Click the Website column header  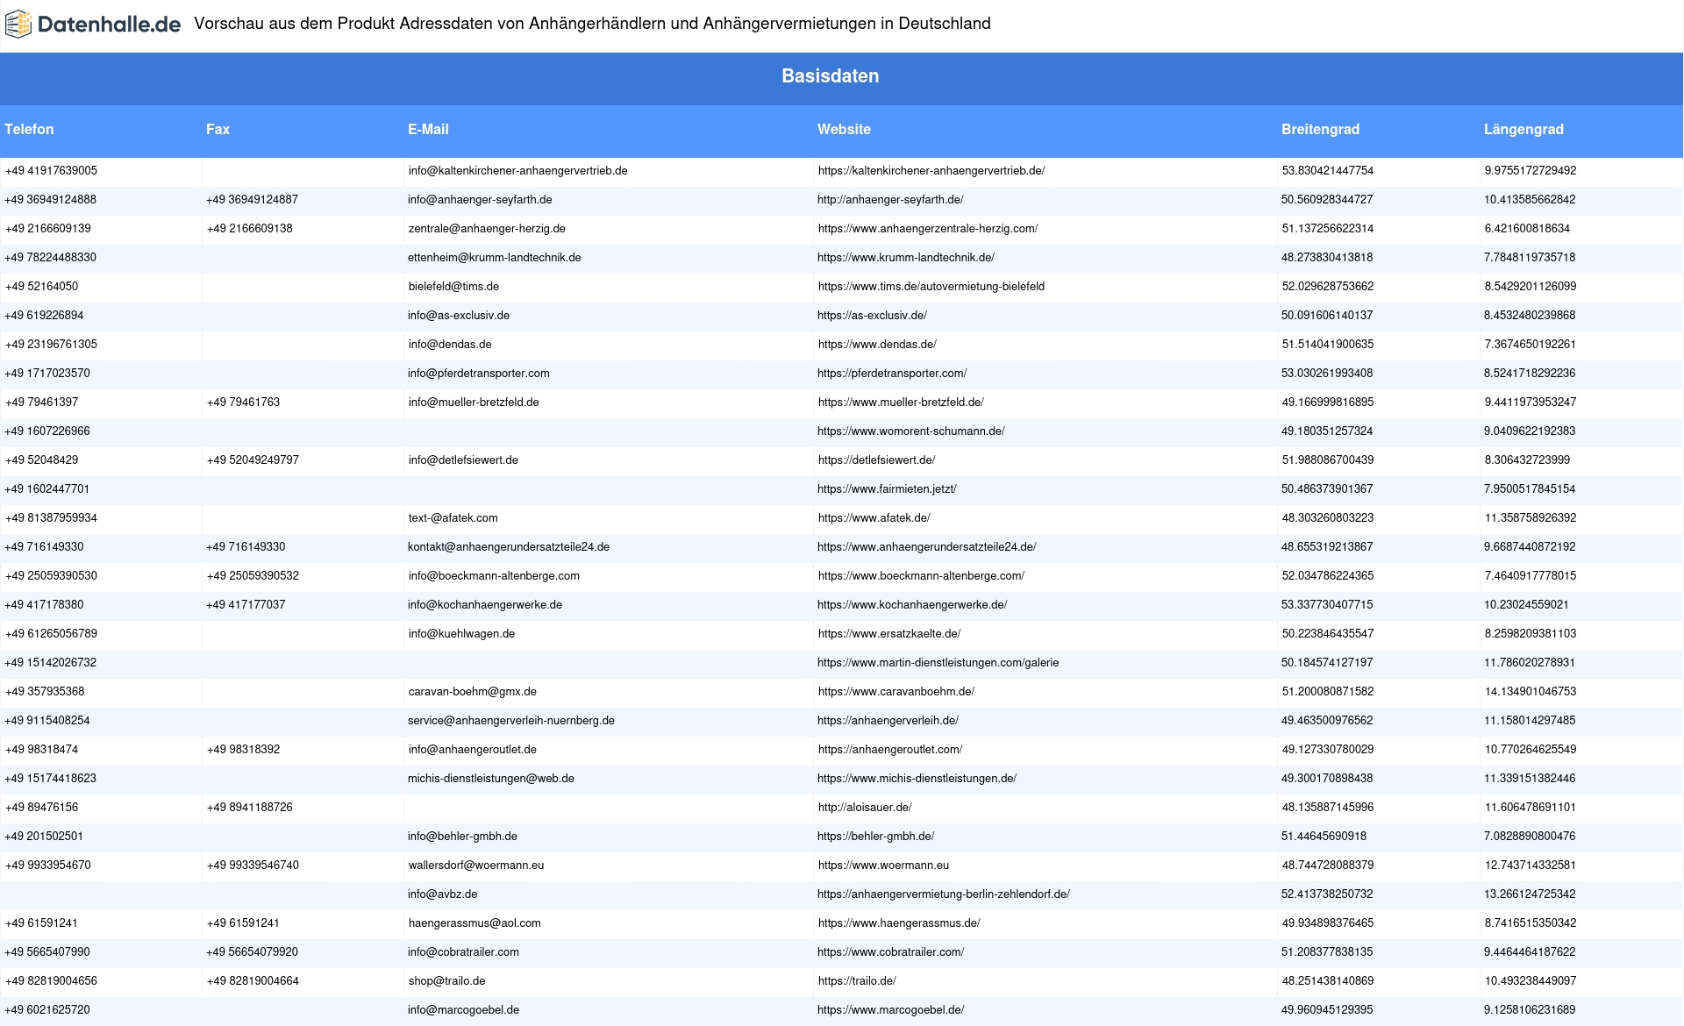[844, 130]
